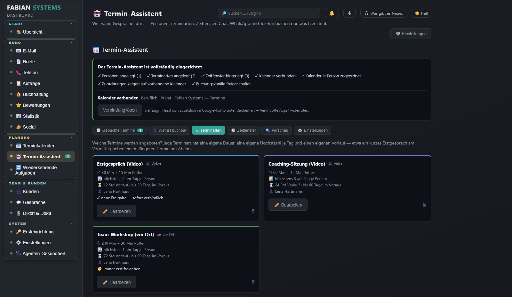Focus the Suchen search field
512x297 pixels.
(x=269, y=13)
